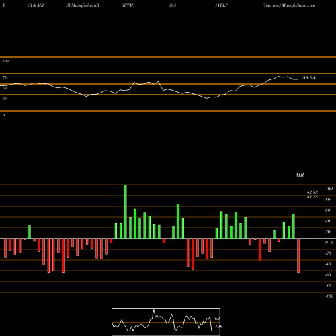Click the MR axis label -60
This screenshot has height=336, width=336.
(x=328, y=275)
